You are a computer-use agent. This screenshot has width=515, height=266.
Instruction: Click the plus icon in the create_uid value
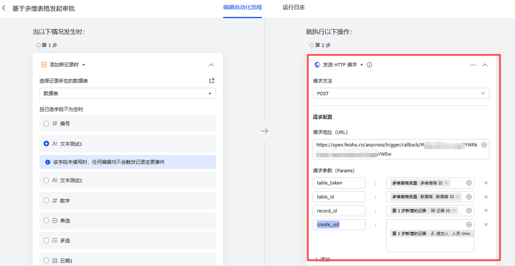pos(469,225)
